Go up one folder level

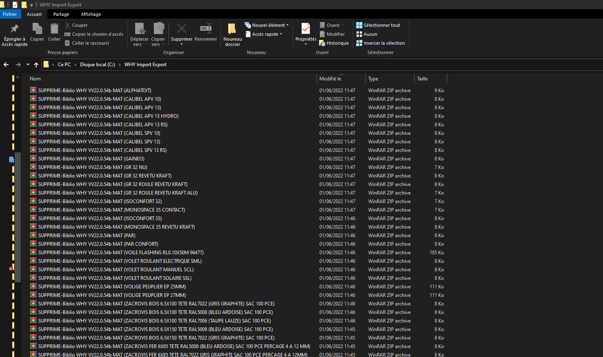36,65
